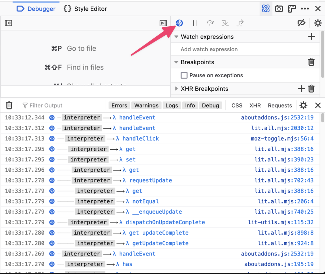Toggle the Errors log filter
The height and width of the screenshot is (274, 325).
point(119,105)
